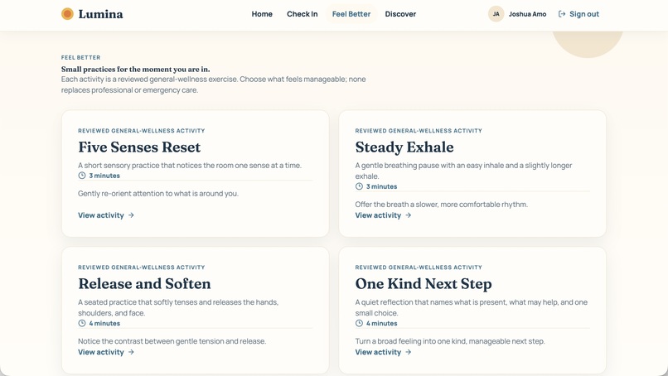Click 'Notice the contrast between gentle tension and release.'
Screen dimensions: 668x376
point(172,341)
